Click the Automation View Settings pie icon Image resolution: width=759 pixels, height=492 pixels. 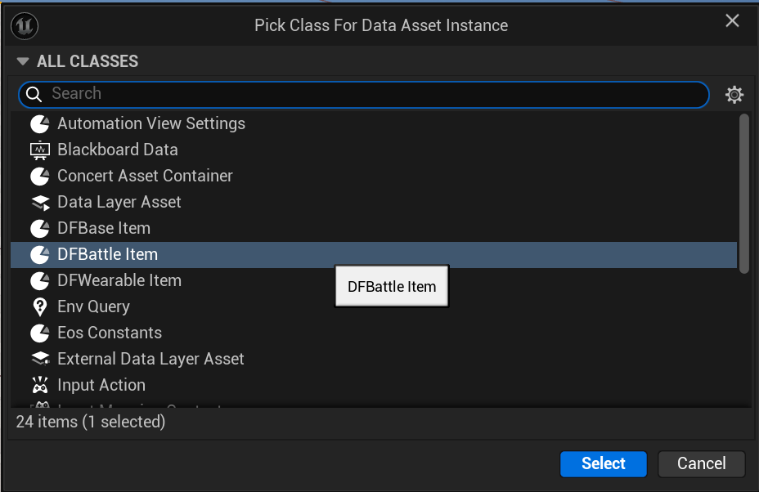point(39,123)
